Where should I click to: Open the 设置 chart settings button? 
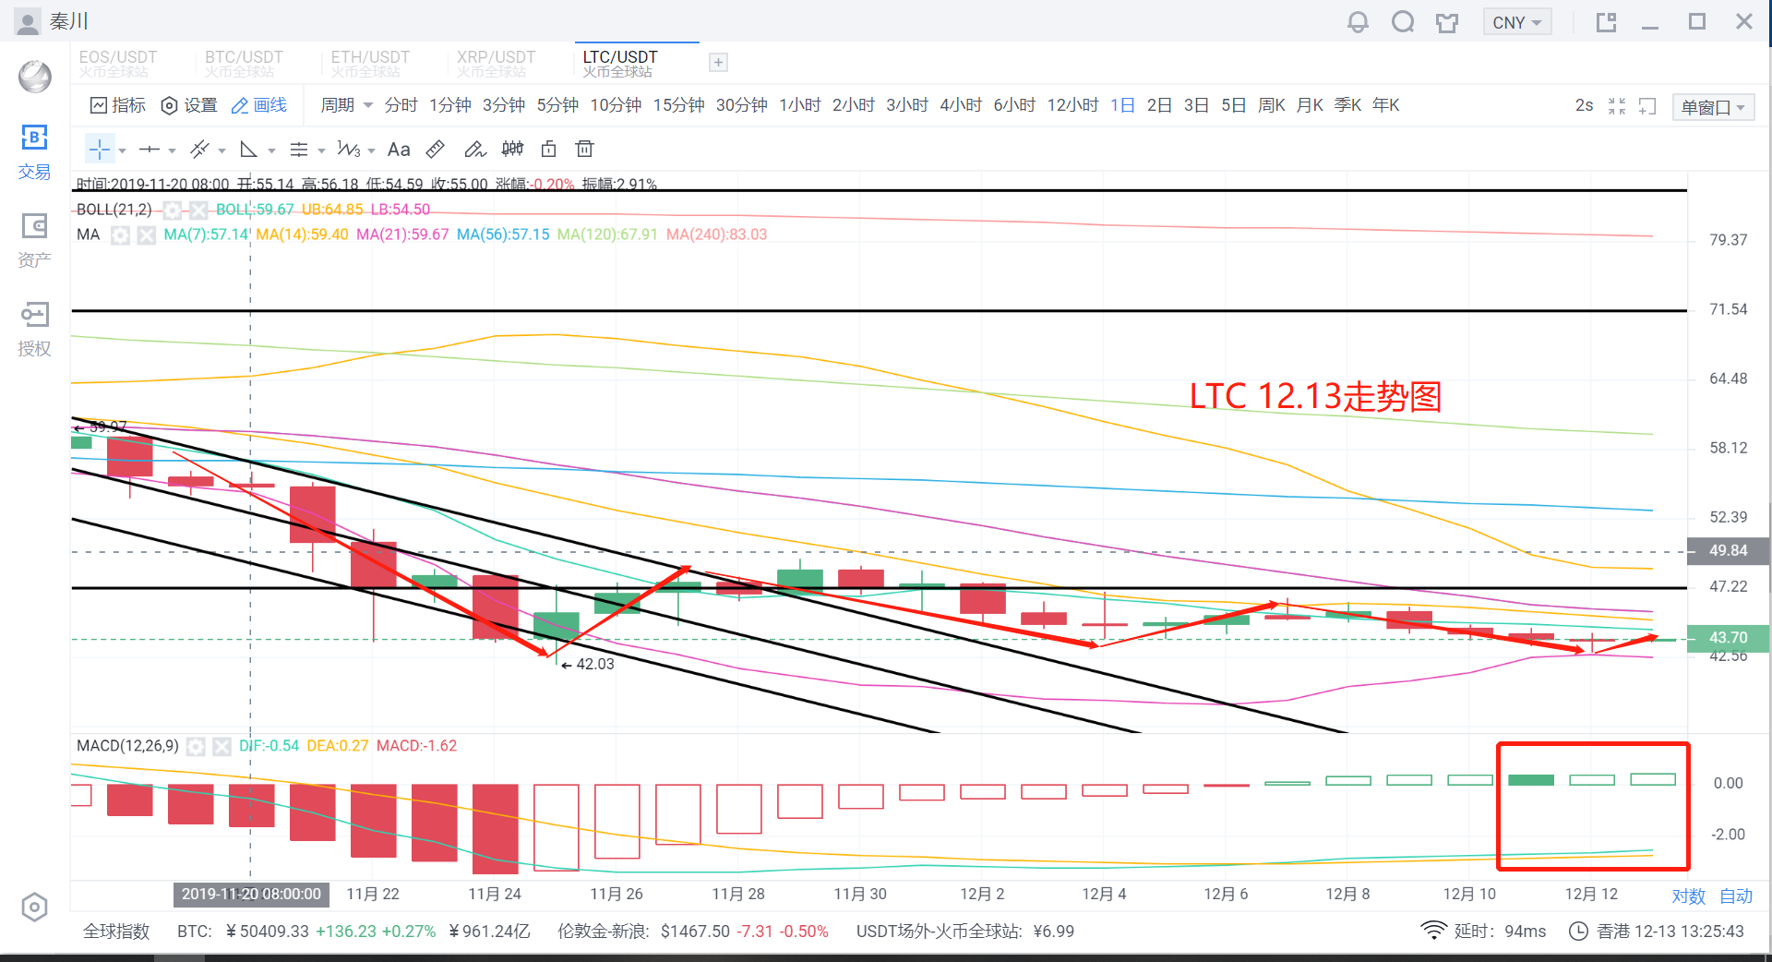click(x=189, y=105)
